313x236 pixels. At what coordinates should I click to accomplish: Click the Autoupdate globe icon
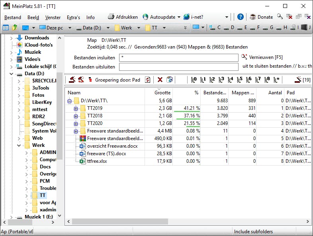[145, 17]
